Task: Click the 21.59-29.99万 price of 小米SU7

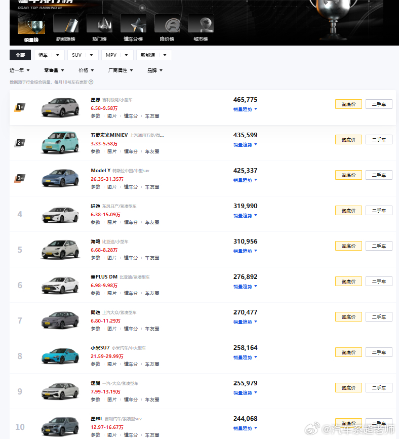Action: coord(107,356)
